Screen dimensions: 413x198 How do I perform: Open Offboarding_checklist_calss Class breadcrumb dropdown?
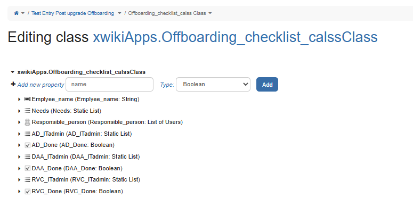coord(210,13)
